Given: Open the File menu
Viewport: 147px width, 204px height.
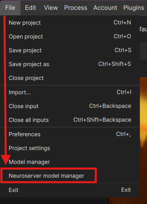Looking at the screenshot, I should click(10, 8).
